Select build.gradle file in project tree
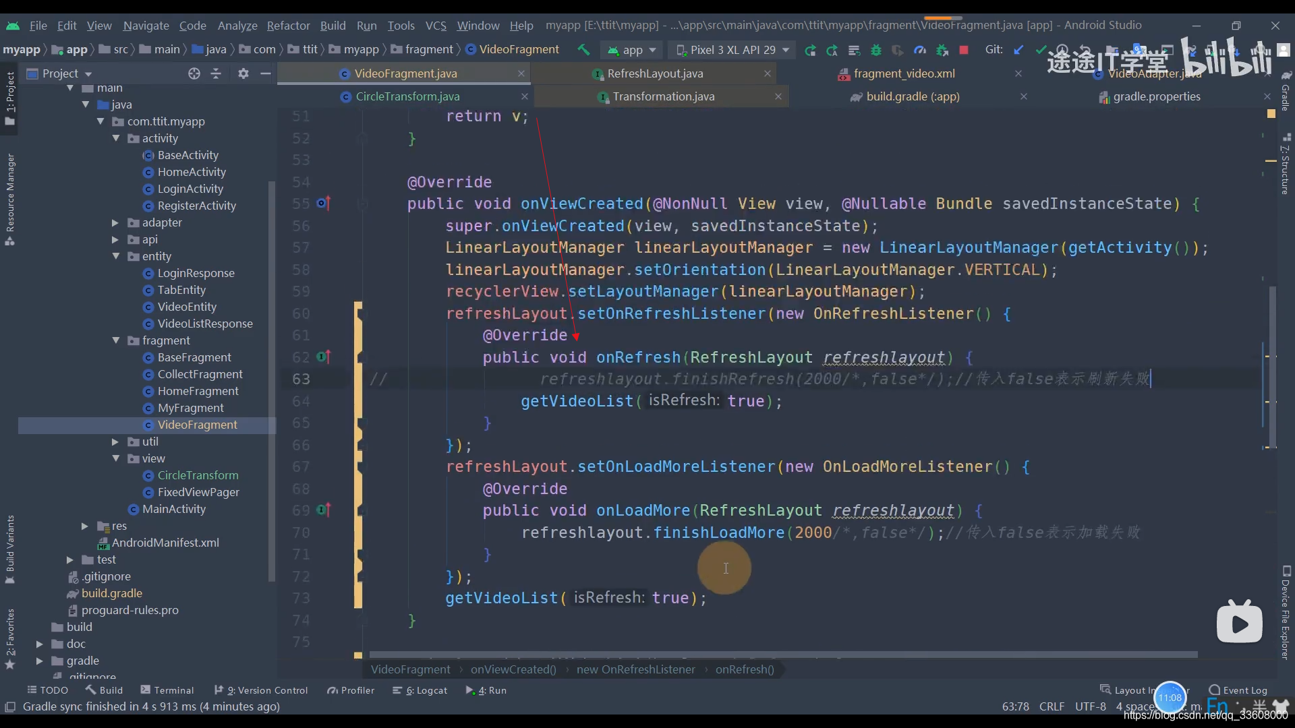This screenshot has width=1295, height=728. [111, 593]
